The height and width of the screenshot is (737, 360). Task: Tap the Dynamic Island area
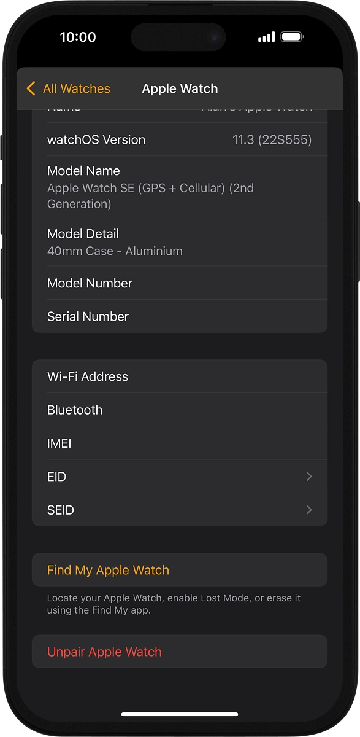pos(178,37)
